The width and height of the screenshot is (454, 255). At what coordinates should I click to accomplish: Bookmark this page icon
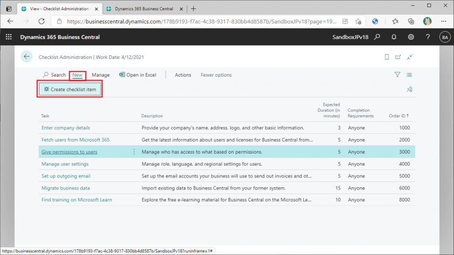tap(387, 57)
